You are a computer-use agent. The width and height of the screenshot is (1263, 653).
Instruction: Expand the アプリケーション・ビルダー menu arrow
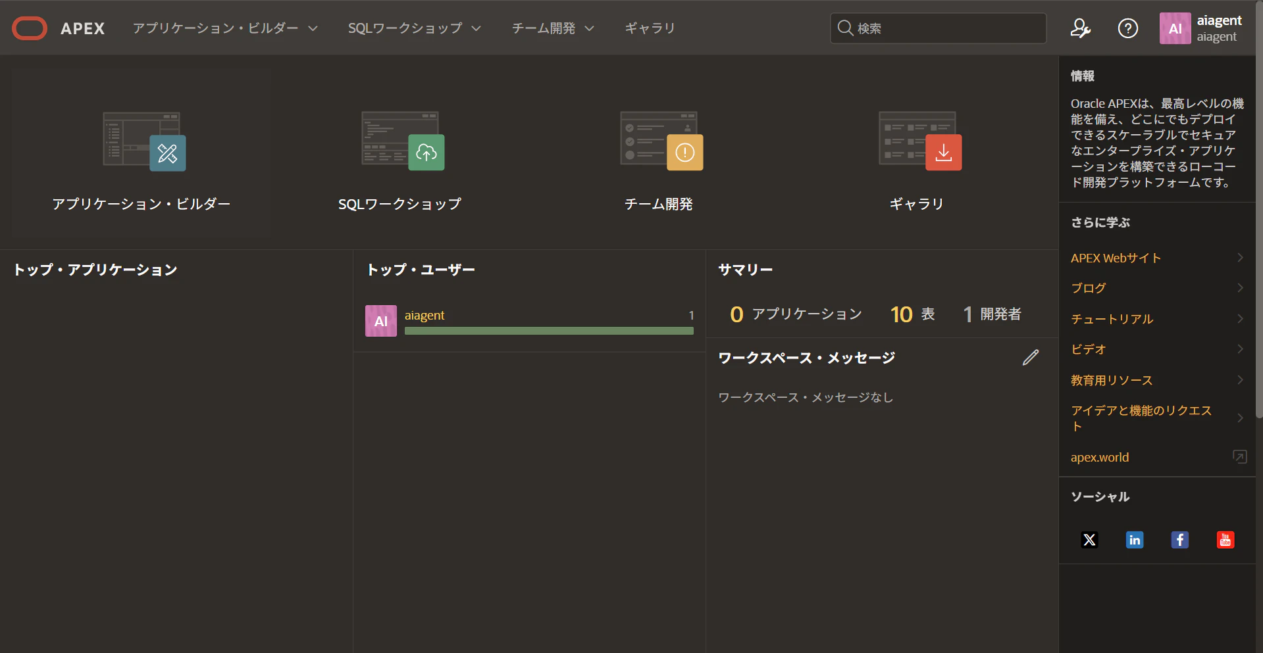coord(313,28)
